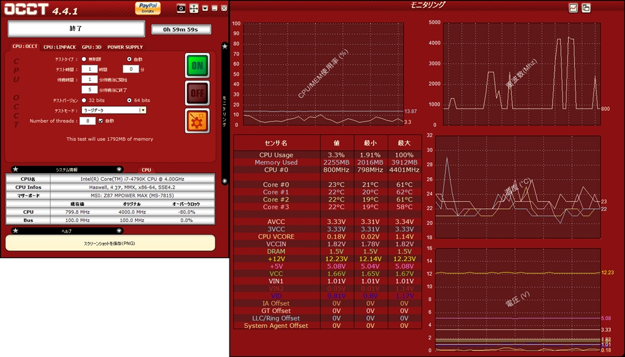Select the CPU Usage sensor row
625x357 pixels.
point(327,155)
